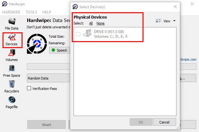Click the Start button
This screenshot has width=199, height=132.
click(x=46, y=125)
